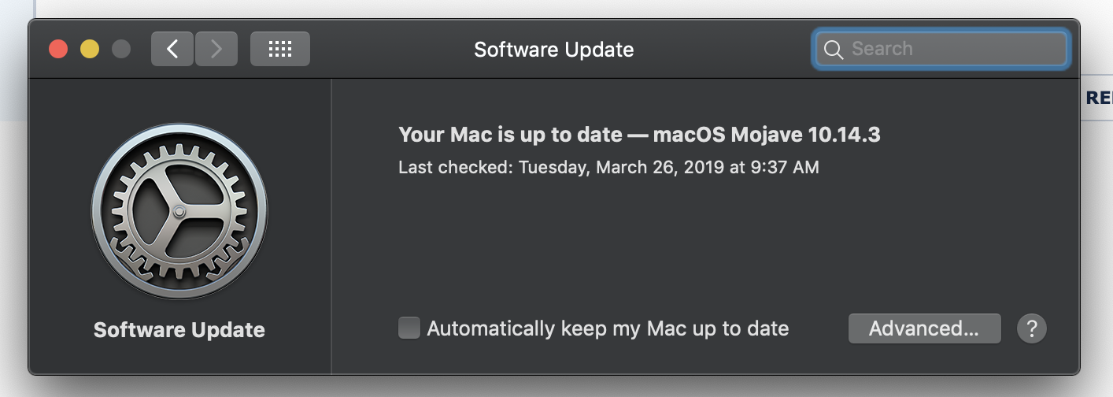1113x397 pixels.
Task: Click the 'Software Update' window title
Action: [553, 50]
